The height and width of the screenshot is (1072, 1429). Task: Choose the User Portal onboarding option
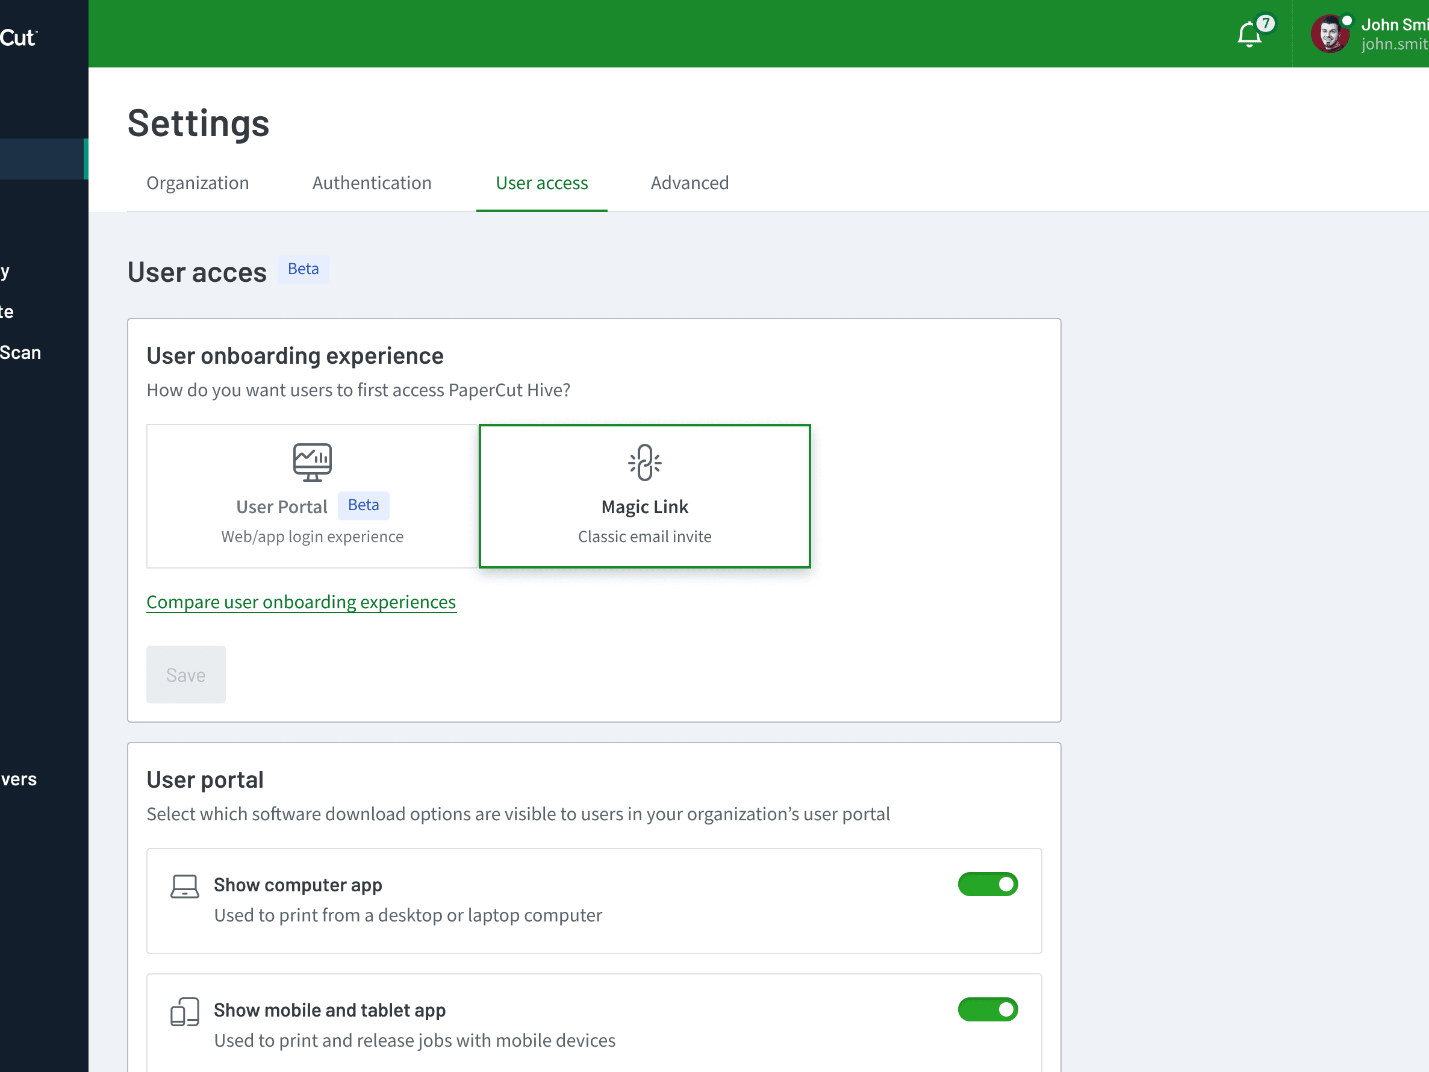[x=312, y=496]
